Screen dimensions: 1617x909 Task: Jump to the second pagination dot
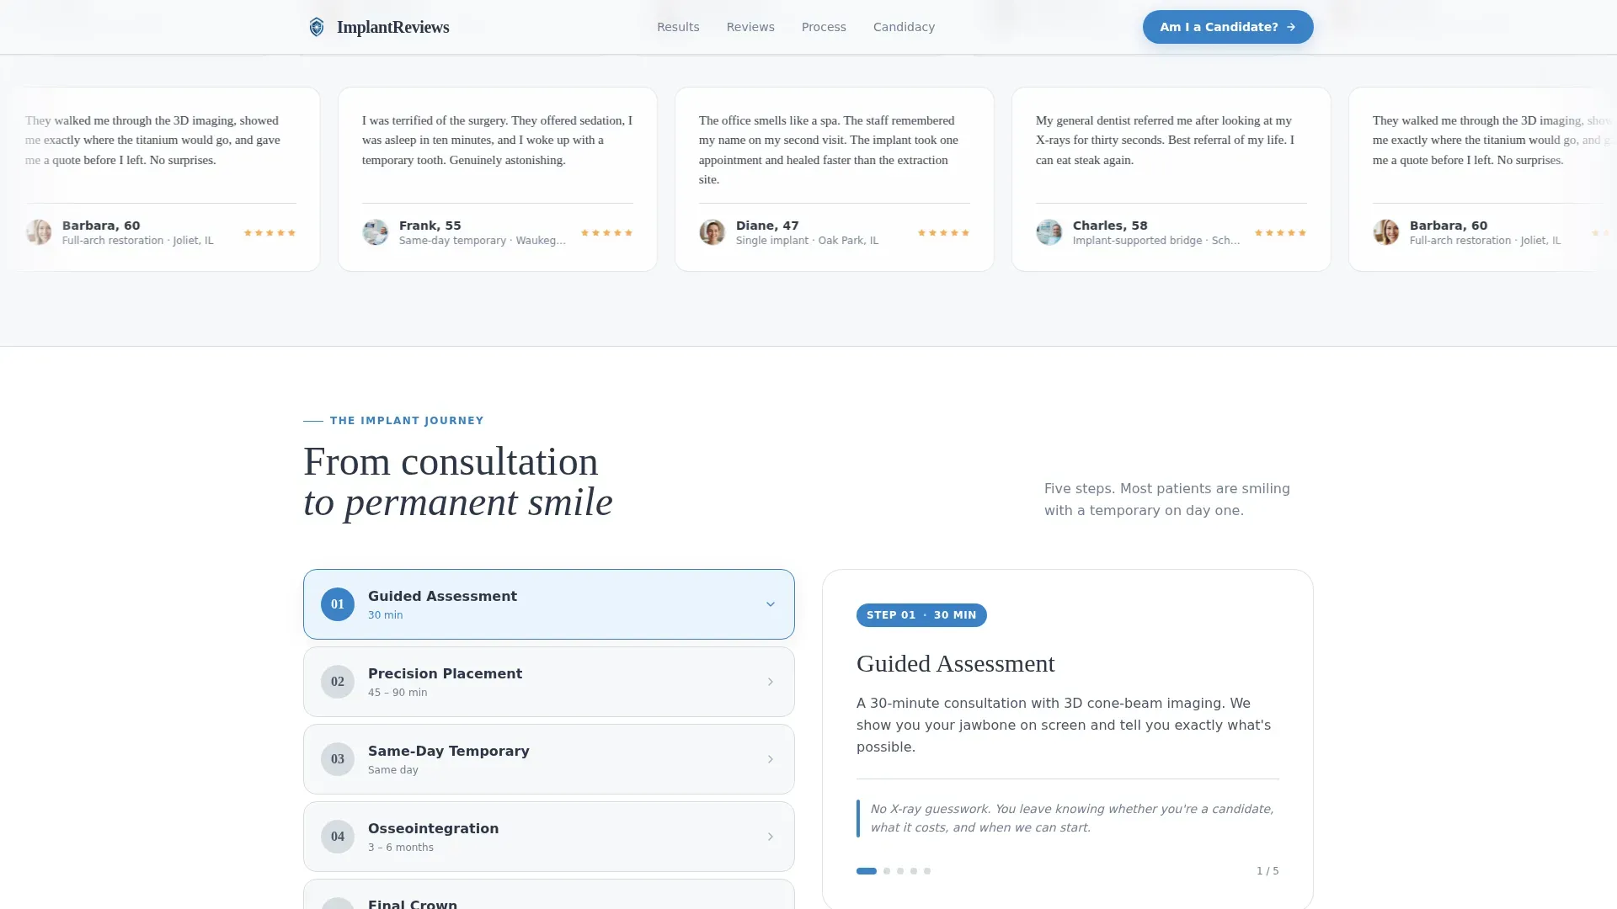pyautogui.click(x=887, y=871)
